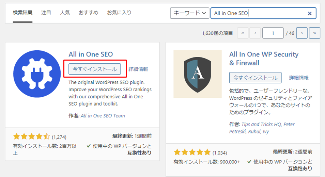The image size is (325, 177).
Task: Click the / 46 total pages text
Action: (290, 33)
